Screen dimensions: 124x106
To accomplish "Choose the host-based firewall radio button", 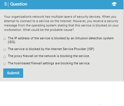I will (4, 64).
